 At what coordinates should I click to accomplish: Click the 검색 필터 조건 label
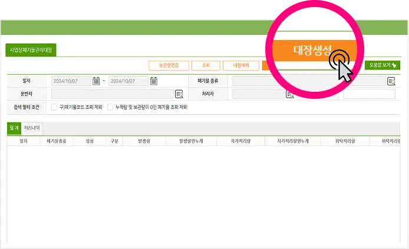click(27, 107)
